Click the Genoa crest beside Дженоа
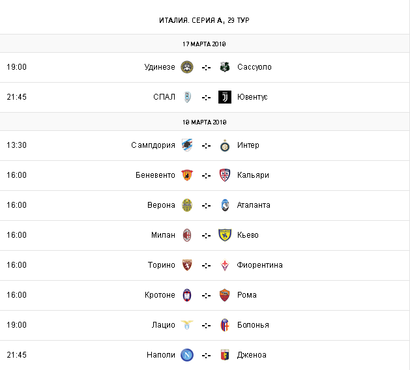This screenshot has height=370, width=410. point(225,355)
